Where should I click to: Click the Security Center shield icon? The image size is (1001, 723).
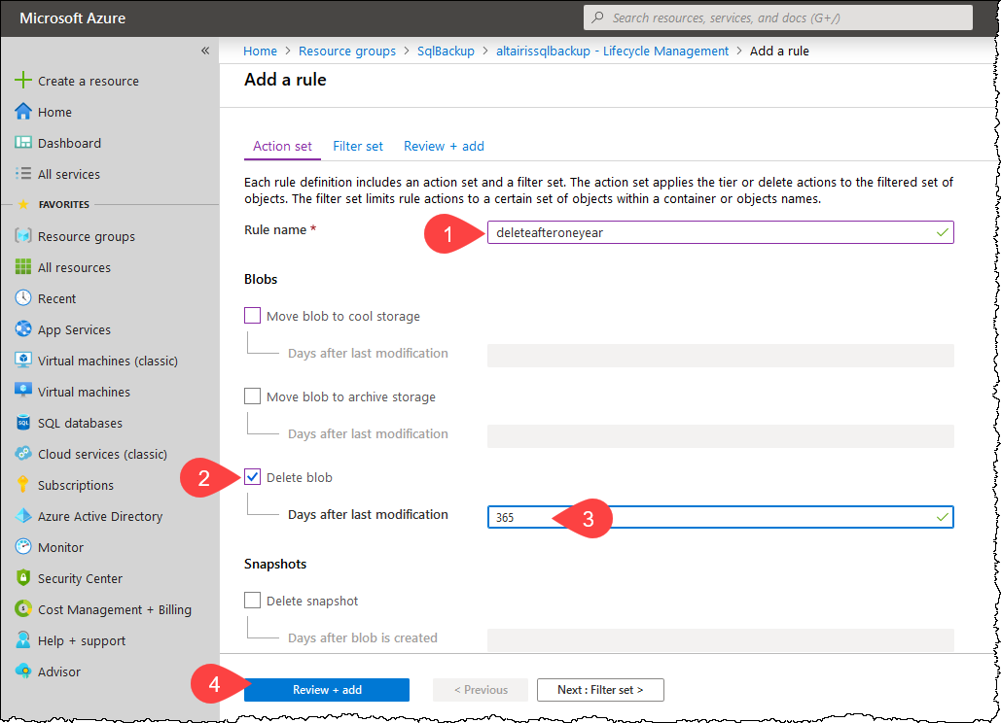tap(23, 577)
